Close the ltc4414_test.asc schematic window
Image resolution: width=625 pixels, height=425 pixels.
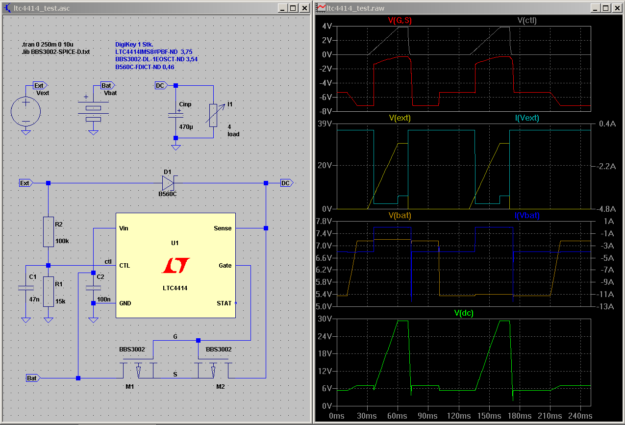[x=304, y=8]
